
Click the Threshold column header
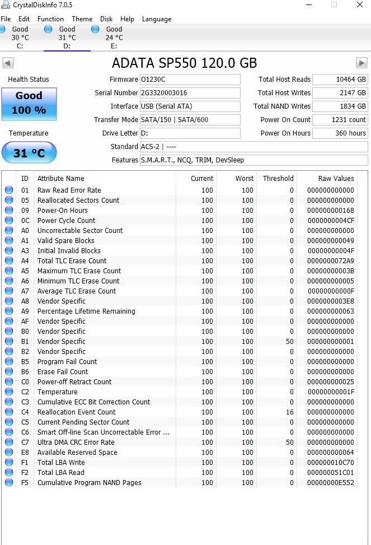[x=278, y=178]
